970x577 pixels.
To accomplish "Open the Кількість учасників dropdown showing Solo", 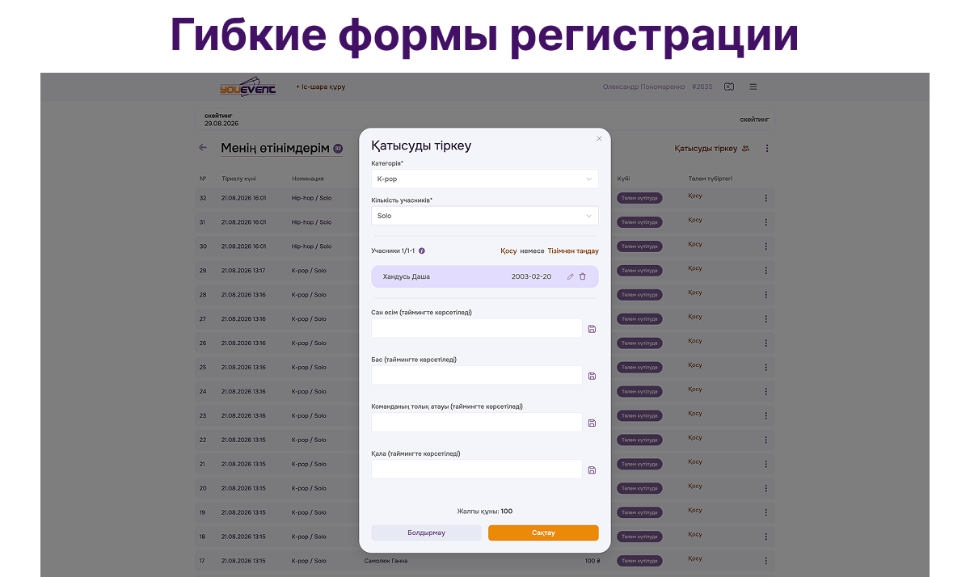I will (485, 216).
